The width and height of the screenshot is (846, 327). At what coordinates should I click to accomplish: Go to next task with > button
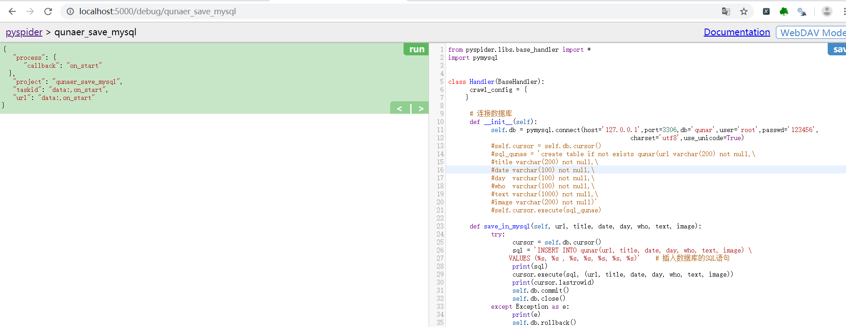point(421,108)
